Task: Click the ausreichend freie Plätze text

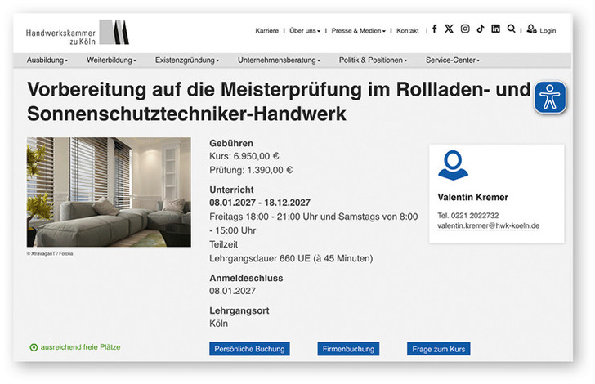Action: pos(80,347)
